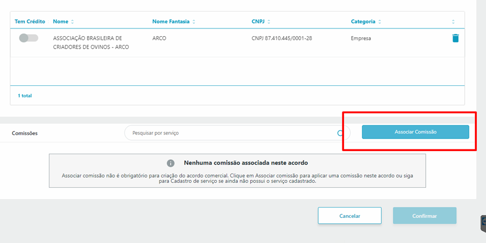Toggle Tem Crédito switch for ARCO
Viewport: 486px width, 243px height.
29,38
